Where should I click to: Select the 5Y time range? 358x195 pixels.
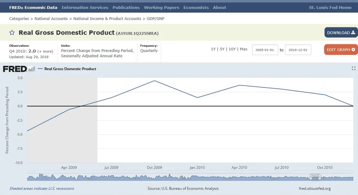[x=222, y=49]
